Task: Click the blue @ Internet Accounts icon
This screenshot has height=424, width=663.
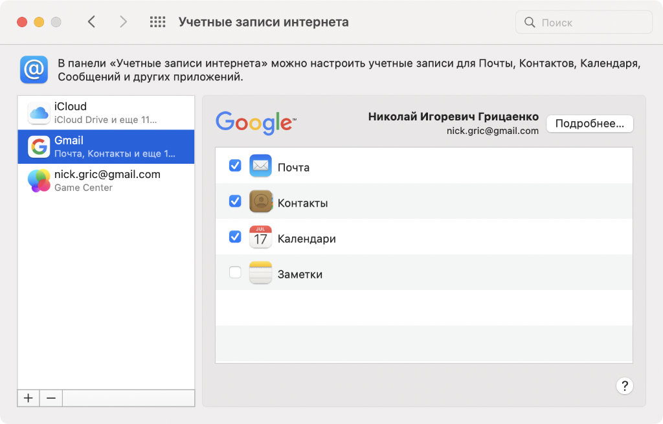Action: coord(34,69)
